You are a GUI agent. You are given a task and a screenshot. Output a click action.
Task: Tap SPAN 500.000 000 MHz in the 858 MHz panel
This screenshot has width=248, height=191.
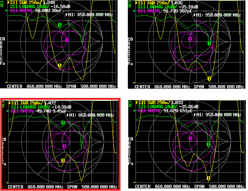[91, 86]
